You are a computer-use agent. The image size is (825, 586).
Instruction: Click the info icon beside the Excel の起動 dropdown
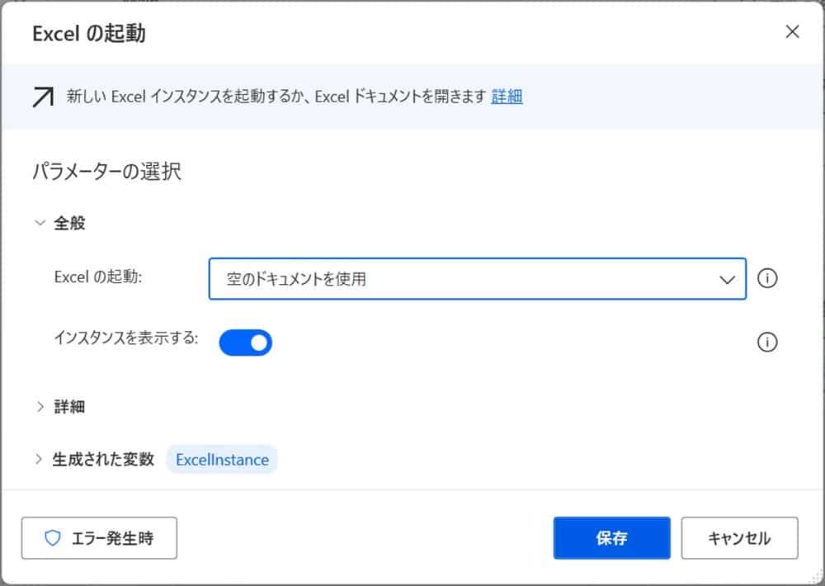(x=767, y=279)
